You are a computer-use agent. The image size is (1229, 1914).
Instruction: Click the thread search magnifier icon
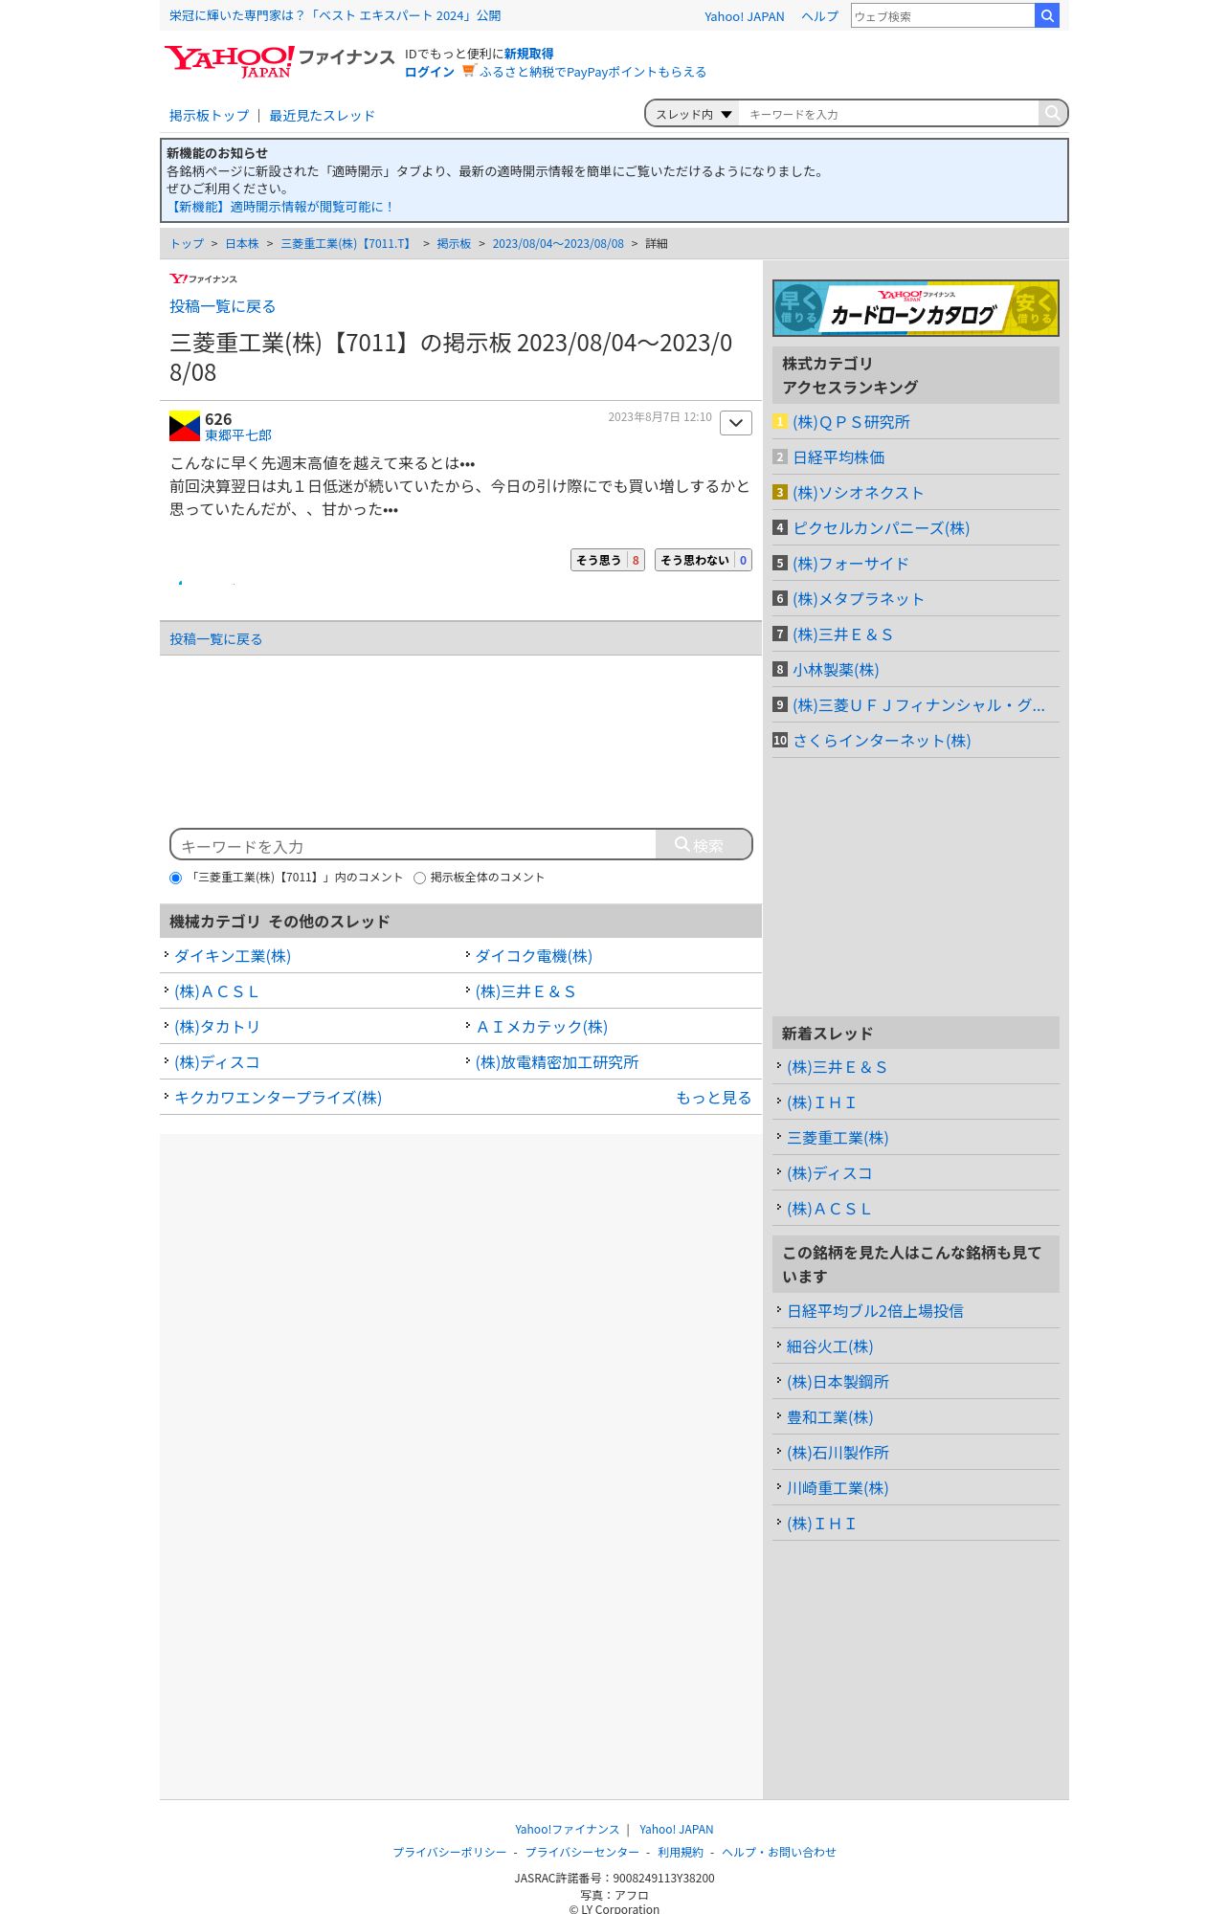click(1053, 113)
